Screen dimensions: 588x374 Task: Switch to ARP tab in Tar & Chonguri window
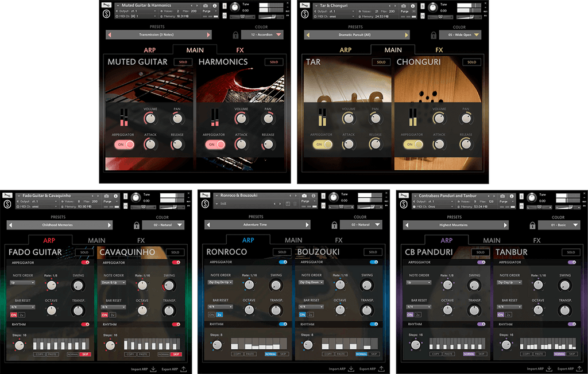point(345,50)
